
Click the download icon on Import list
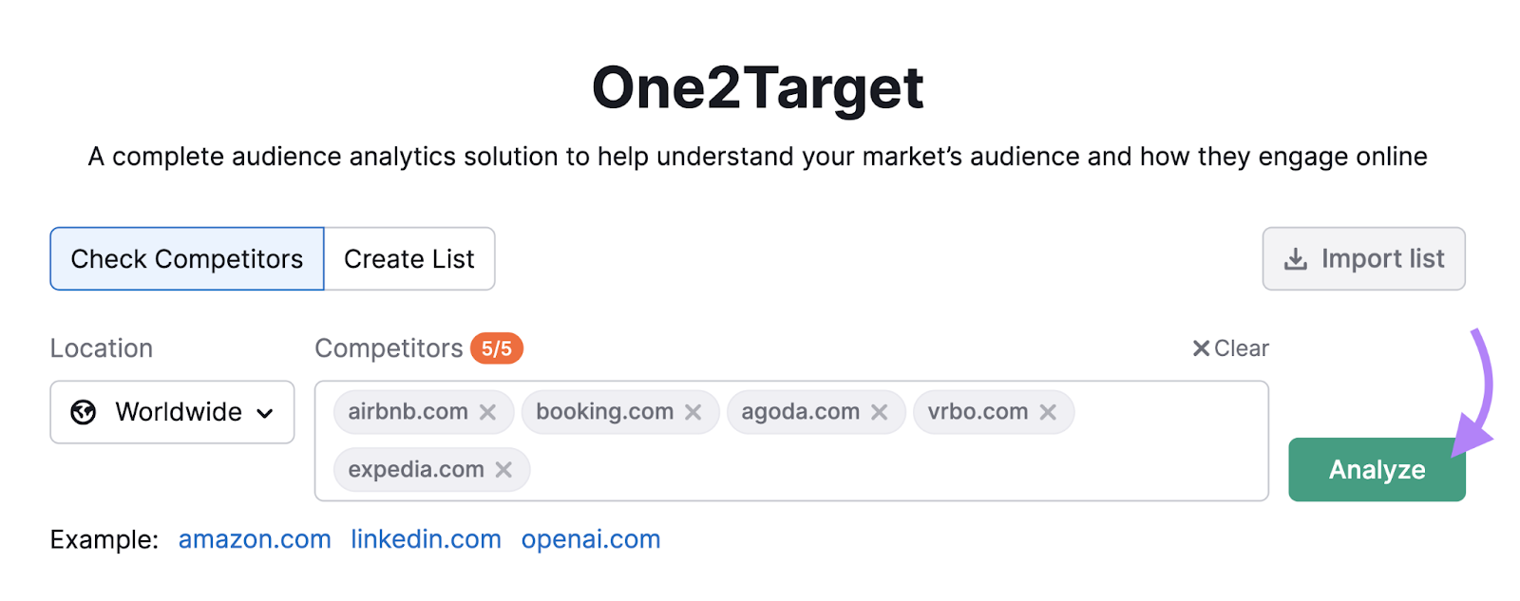click(x=1295, y=258)
